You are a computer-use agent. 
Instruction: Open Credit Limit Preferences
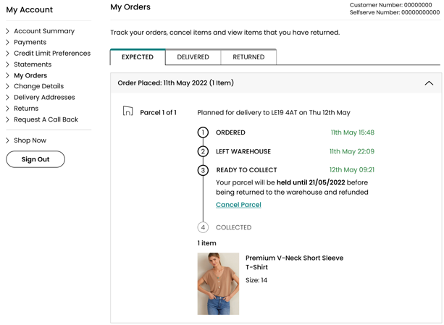click(52, 53)
